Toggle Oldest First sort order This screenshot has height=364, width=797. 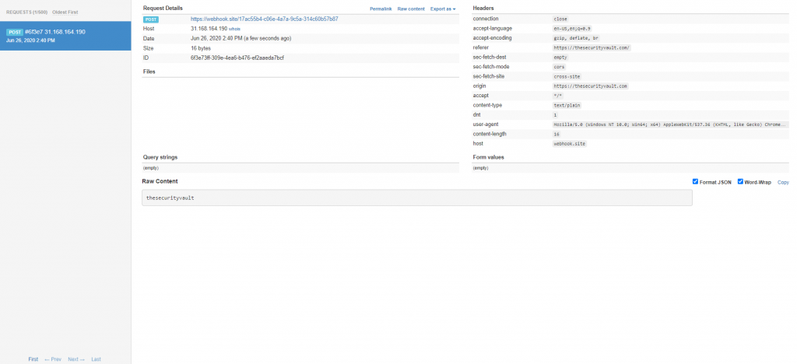coord(65,12)
